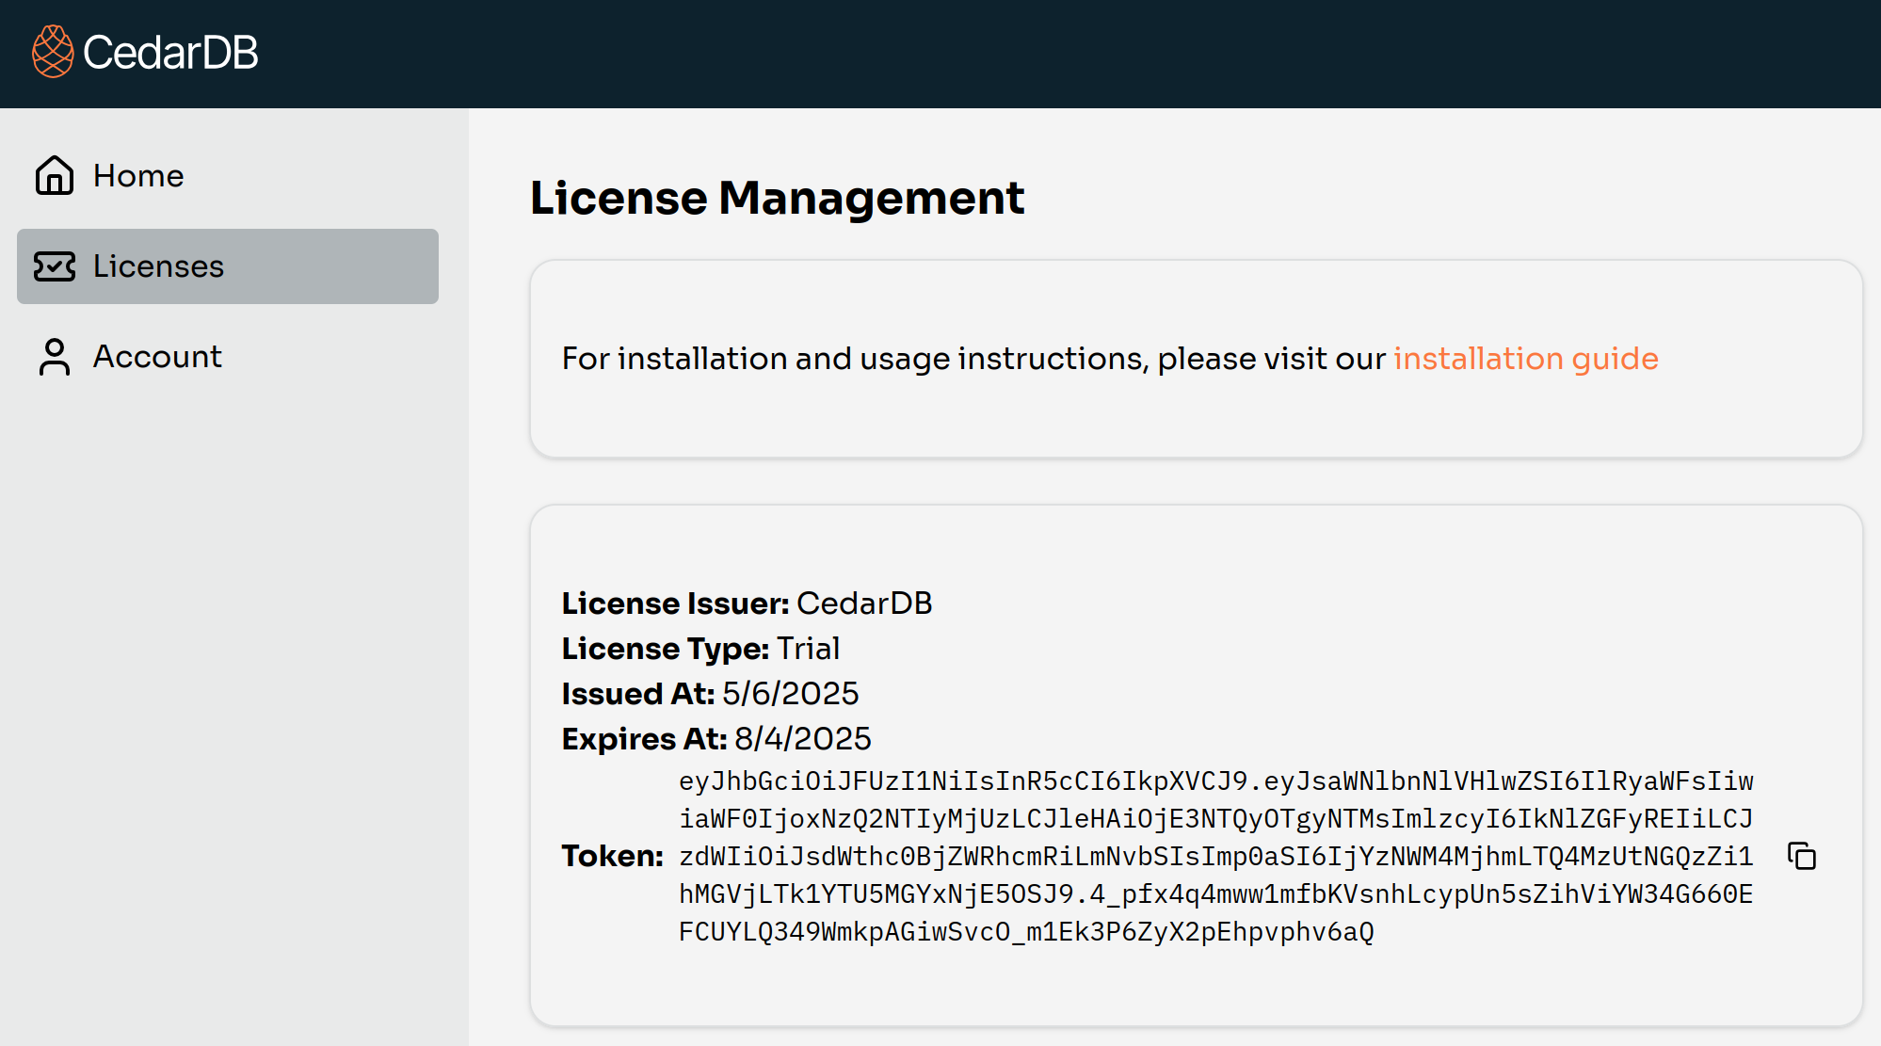Click the checkmark ticket icon in the sidebar

[x=55, y=266]
